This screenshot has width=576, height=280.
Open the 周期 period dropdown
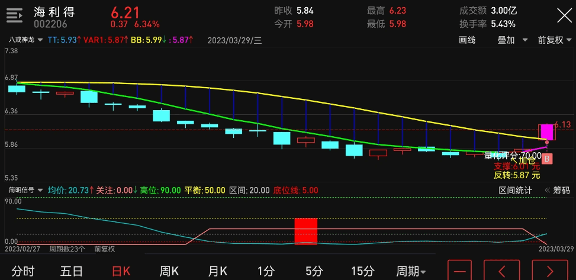click(411, 272)
